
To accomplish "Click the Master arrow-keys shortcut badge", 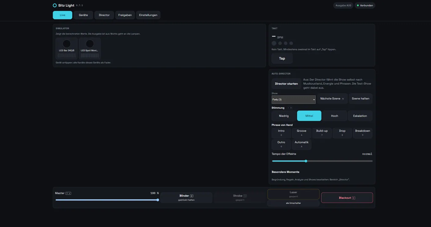I will click(68, 193).
